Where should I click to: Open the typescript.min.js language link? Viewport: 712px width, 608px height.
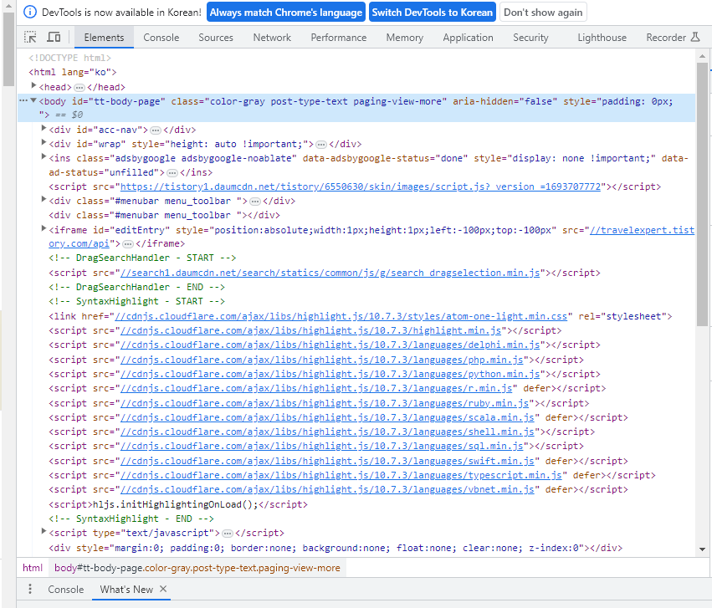click(341, 475)
